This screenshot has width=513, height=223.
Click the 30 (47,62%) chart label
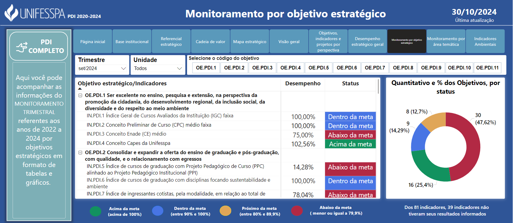485,119
